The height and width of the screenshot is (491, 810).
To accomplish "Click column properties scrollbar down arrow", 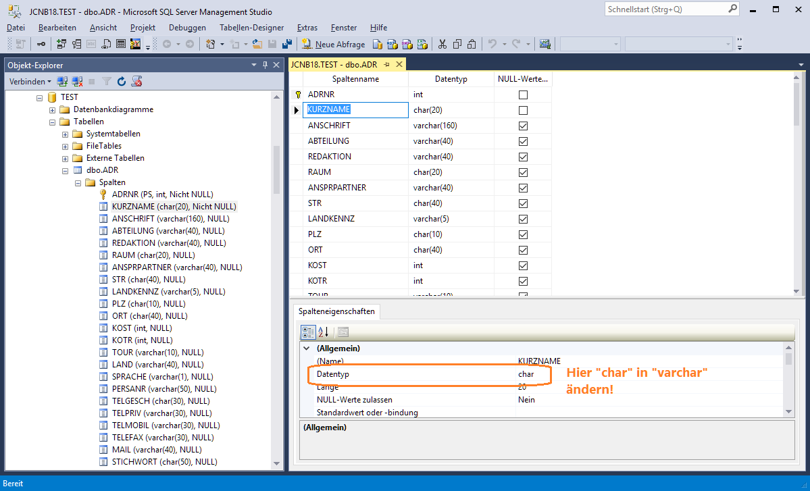I will (x=788, y=411).
